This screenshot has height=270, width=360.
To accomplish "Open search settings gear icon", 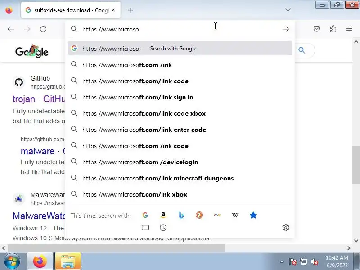I will (286, 228).
